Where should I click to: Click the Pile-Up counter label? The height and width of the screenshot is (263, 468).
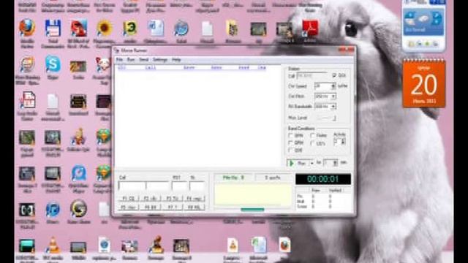[233, 178]
